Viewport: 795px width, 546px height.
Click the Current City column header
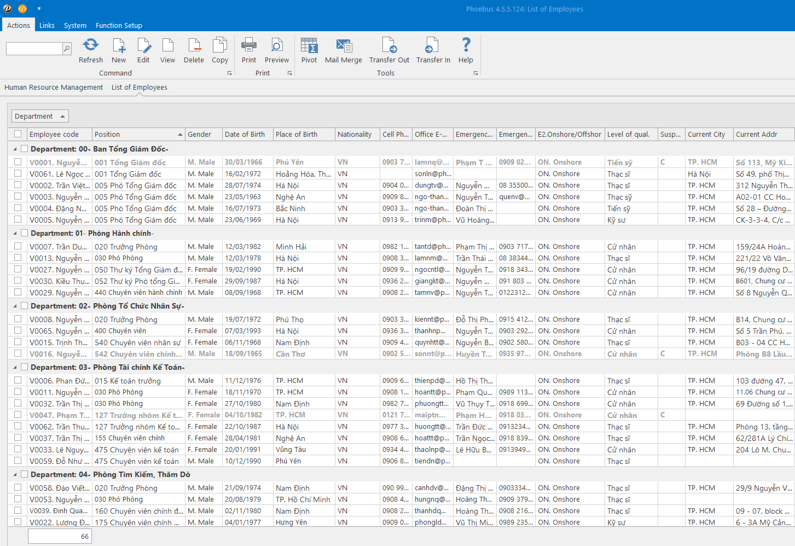709,134
